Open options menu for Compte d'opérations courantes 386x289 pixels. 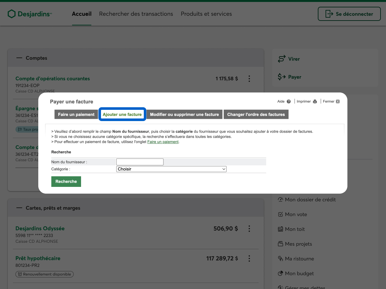(249, 79)
